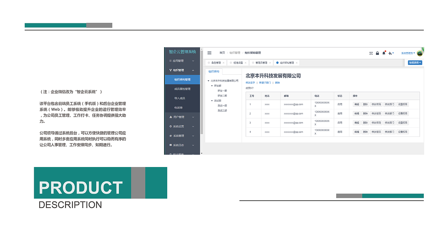Click the 系统日志 book icon
This screenshot has width=445, height=225.
click(x=170, y=145)
